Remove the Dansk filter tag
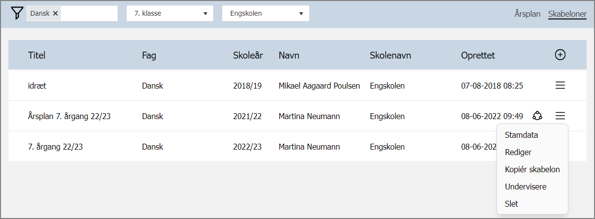 coord(56,14)
